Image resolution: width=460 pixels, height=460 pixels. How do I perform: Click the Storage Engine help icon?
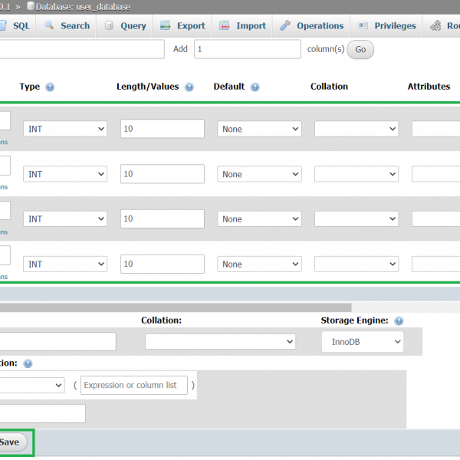[399, 321]
